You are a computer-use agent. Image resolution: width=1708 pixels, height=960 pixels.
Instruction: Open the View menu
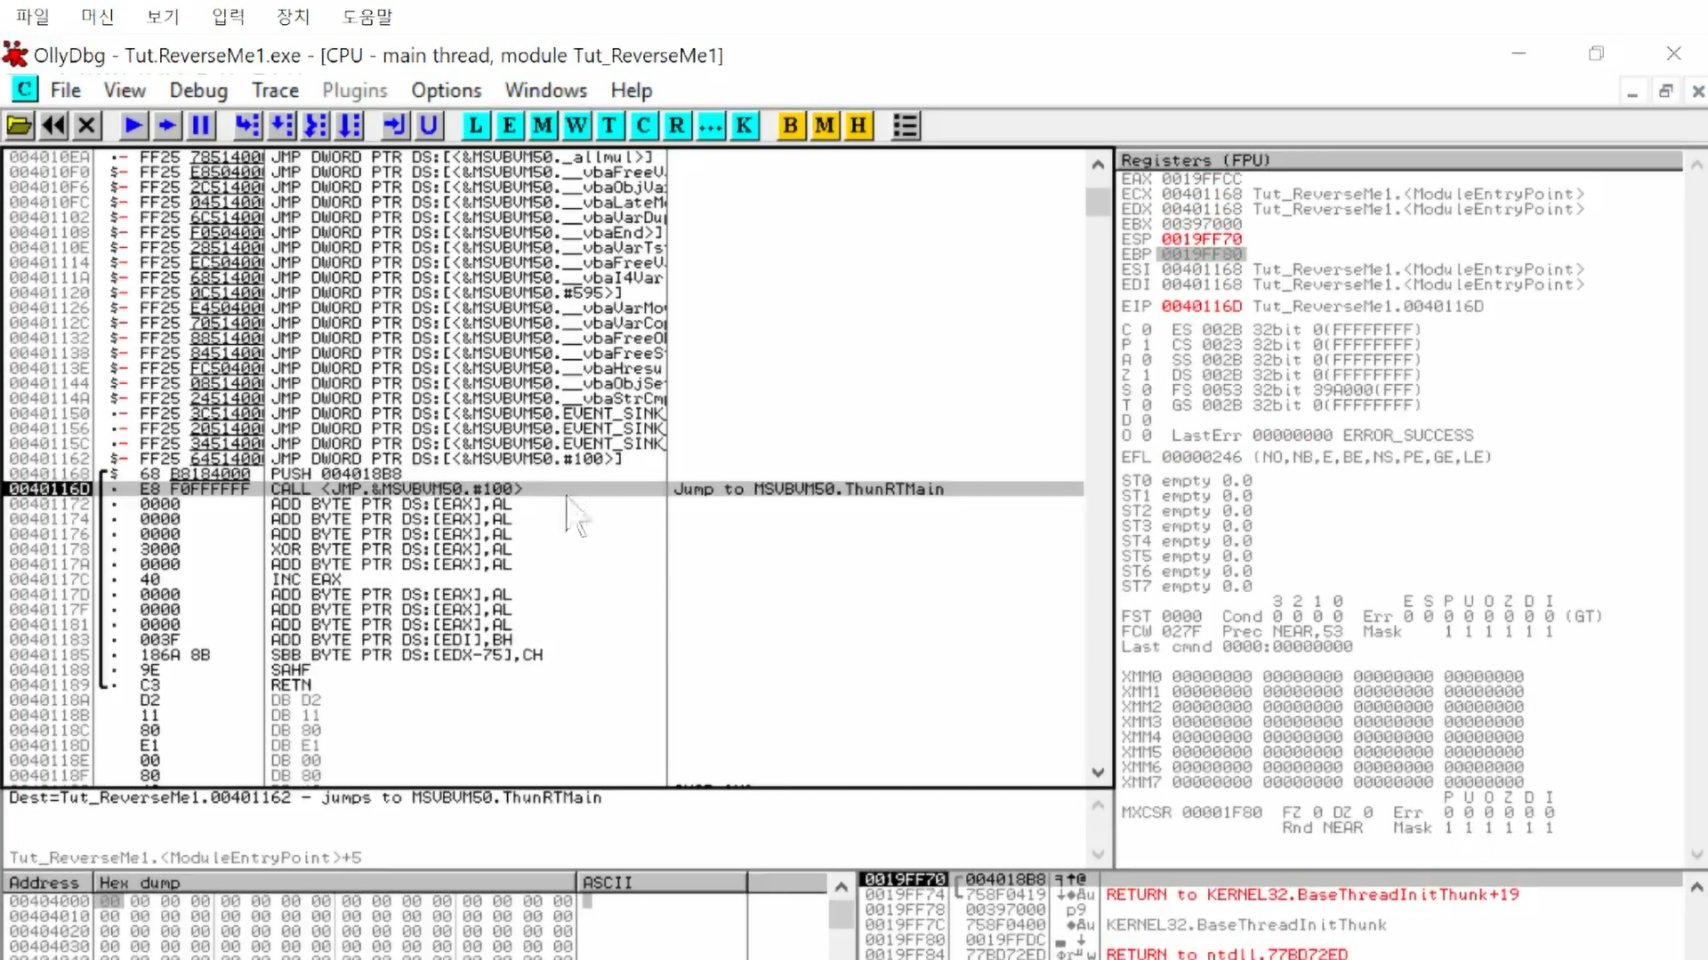[125, 91]
